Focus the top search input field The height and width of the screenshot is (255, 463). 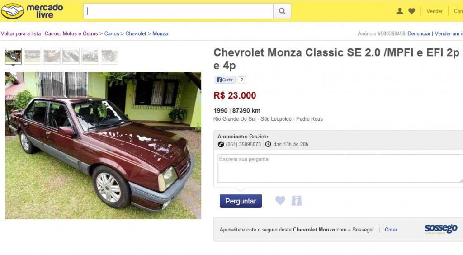click(x=178, y=11)
